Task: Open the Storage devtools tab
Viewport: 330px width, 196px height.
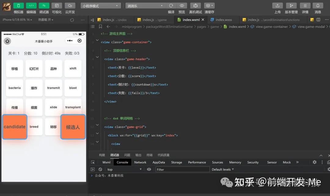Action: (176, 162)
